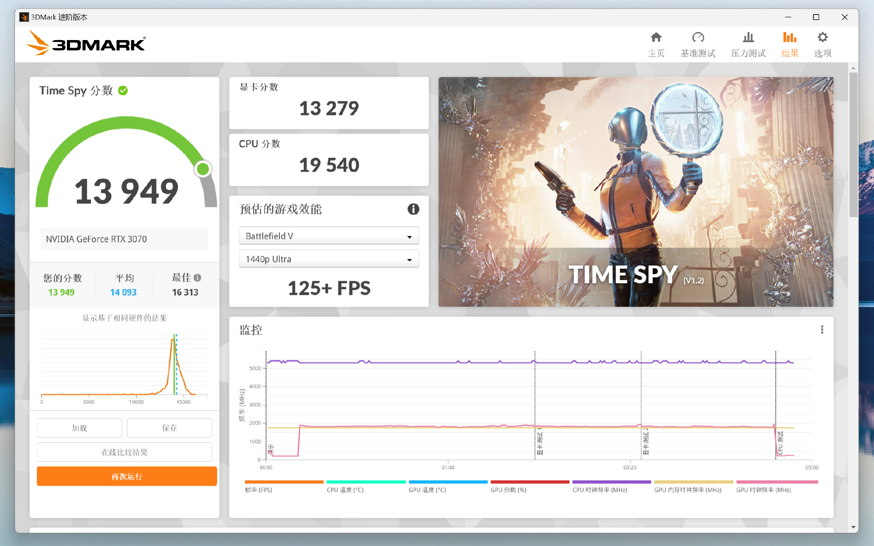Image resolution: width=874 pixels, height=546 pixels.
Task: Open 基准测试 benchmark gauge icon
Action: (x=698, y=37)
